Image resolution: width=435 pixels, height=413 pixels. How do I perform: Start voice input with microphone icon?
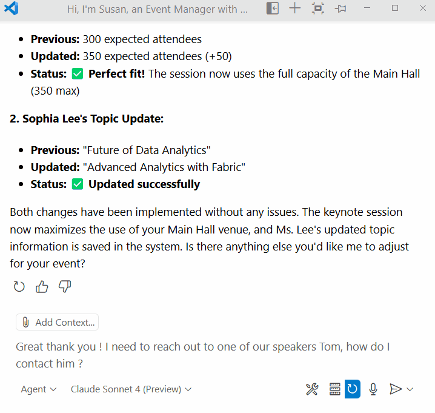(x=373, y=389)
